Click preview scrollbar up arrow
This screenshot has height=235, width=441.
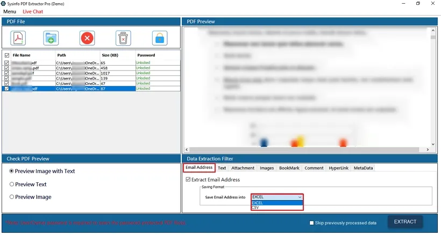tap(433, 30)
